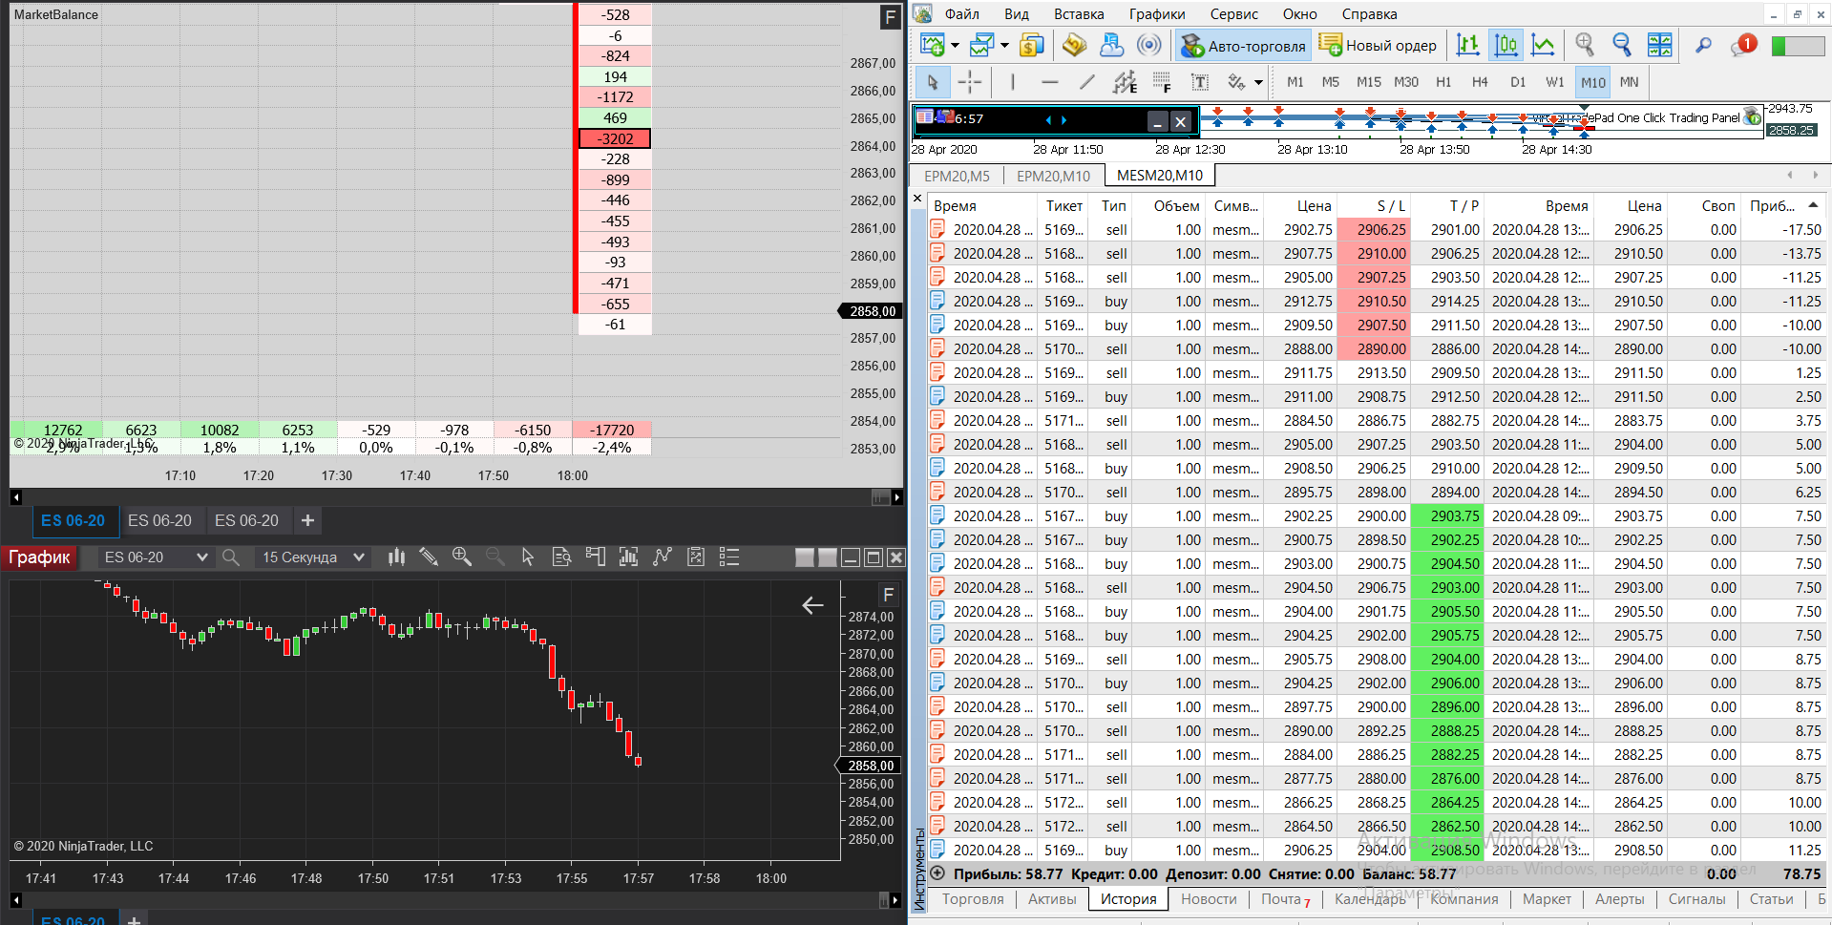Enable the M5 timeframe
1832x925 pixels.
[1331, 82]
